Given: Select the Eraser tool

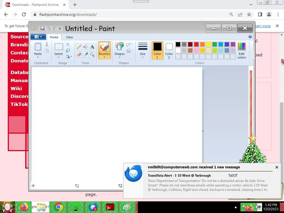Looking at the screenshot, I should [79, 54].
